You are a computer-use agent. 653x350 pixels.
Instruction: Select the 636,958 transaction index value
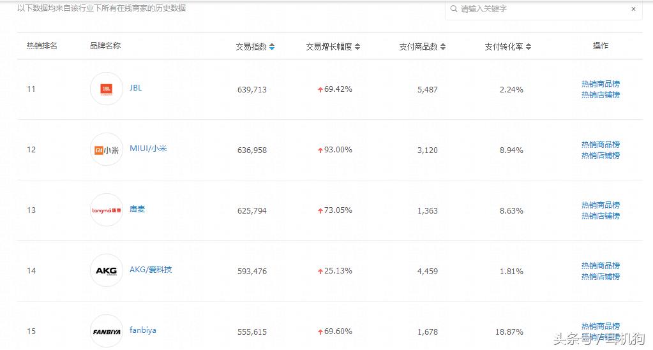(252, 150)
